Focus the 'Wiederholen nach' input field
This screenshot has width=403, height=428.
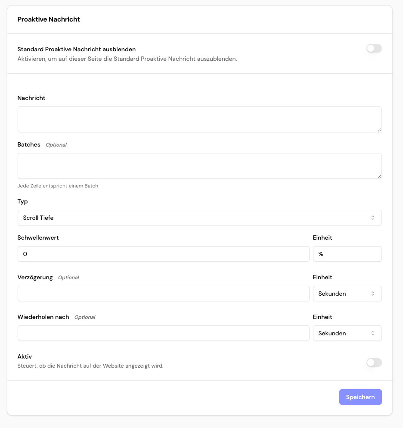point(163,333)
